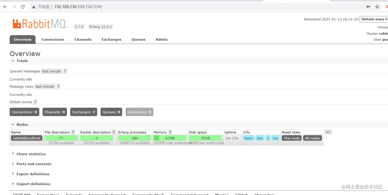Reload the page with the refresh icon
Viewport: 388px width, 195px height.
click(23, 7)
